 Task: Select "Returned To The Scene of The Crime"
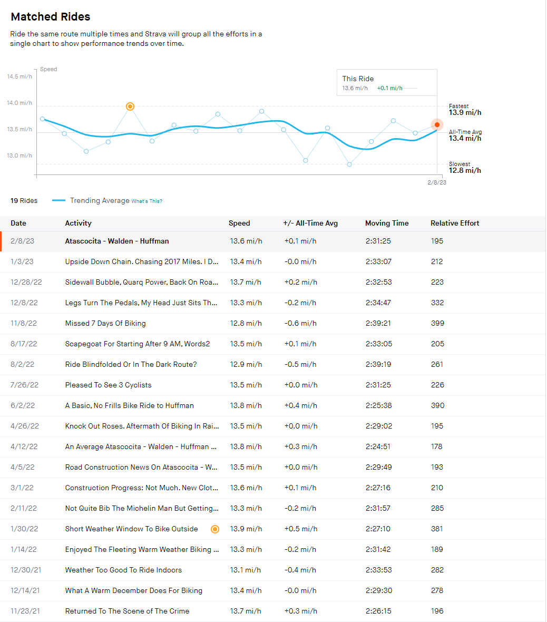point(127,611)
